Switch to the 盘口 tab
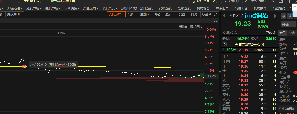297x114 pixels. pyautogui.click(x=283, y=33)
